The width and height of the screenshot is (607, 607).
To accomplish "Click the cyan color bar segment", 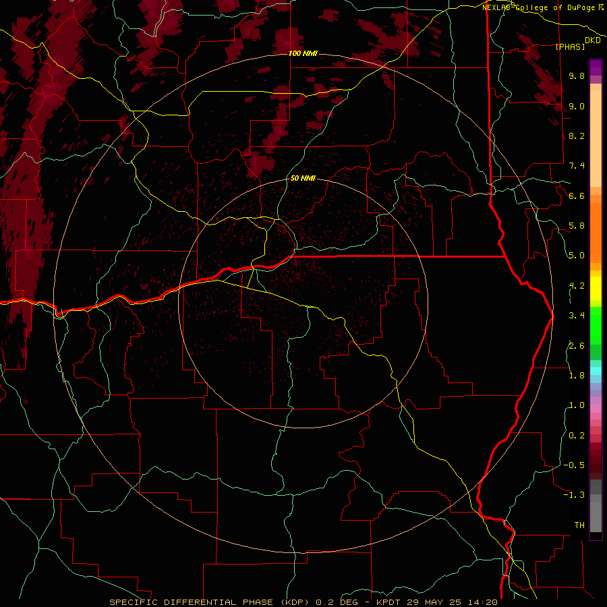I will tap(596, 371).
